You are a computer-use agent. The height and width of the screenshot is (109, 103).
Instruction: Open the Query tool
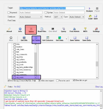point(63,30)
